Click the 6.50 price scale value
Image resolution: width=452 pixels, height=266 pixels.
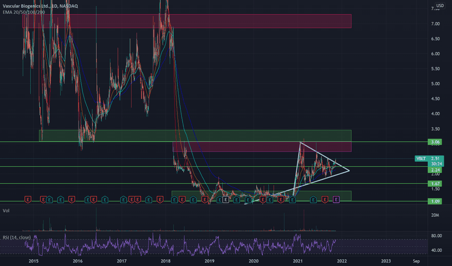pos(436,39)
